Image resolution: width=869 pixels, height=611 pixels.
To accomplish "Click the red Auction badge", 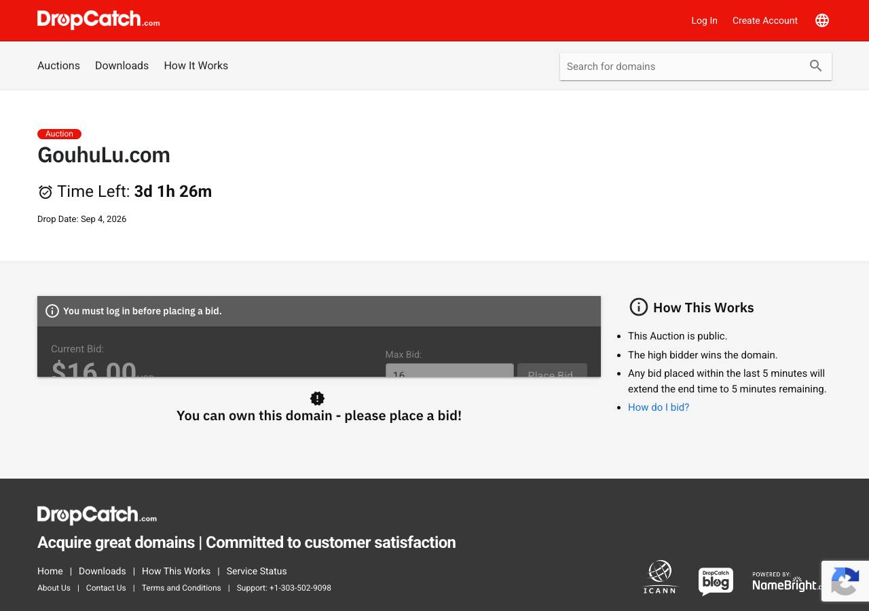I will pyautogui.click(x=59, y=134).
